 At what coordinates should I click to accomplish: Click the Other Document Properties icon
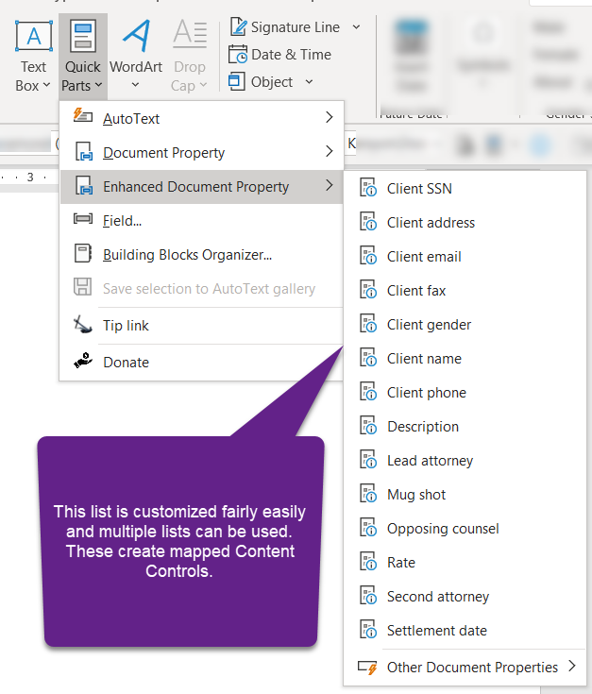367,667
